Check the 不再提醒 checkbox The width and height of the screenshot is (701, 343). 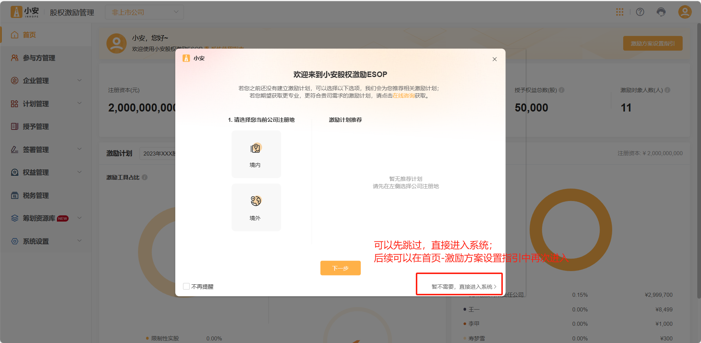coord(186,287)
